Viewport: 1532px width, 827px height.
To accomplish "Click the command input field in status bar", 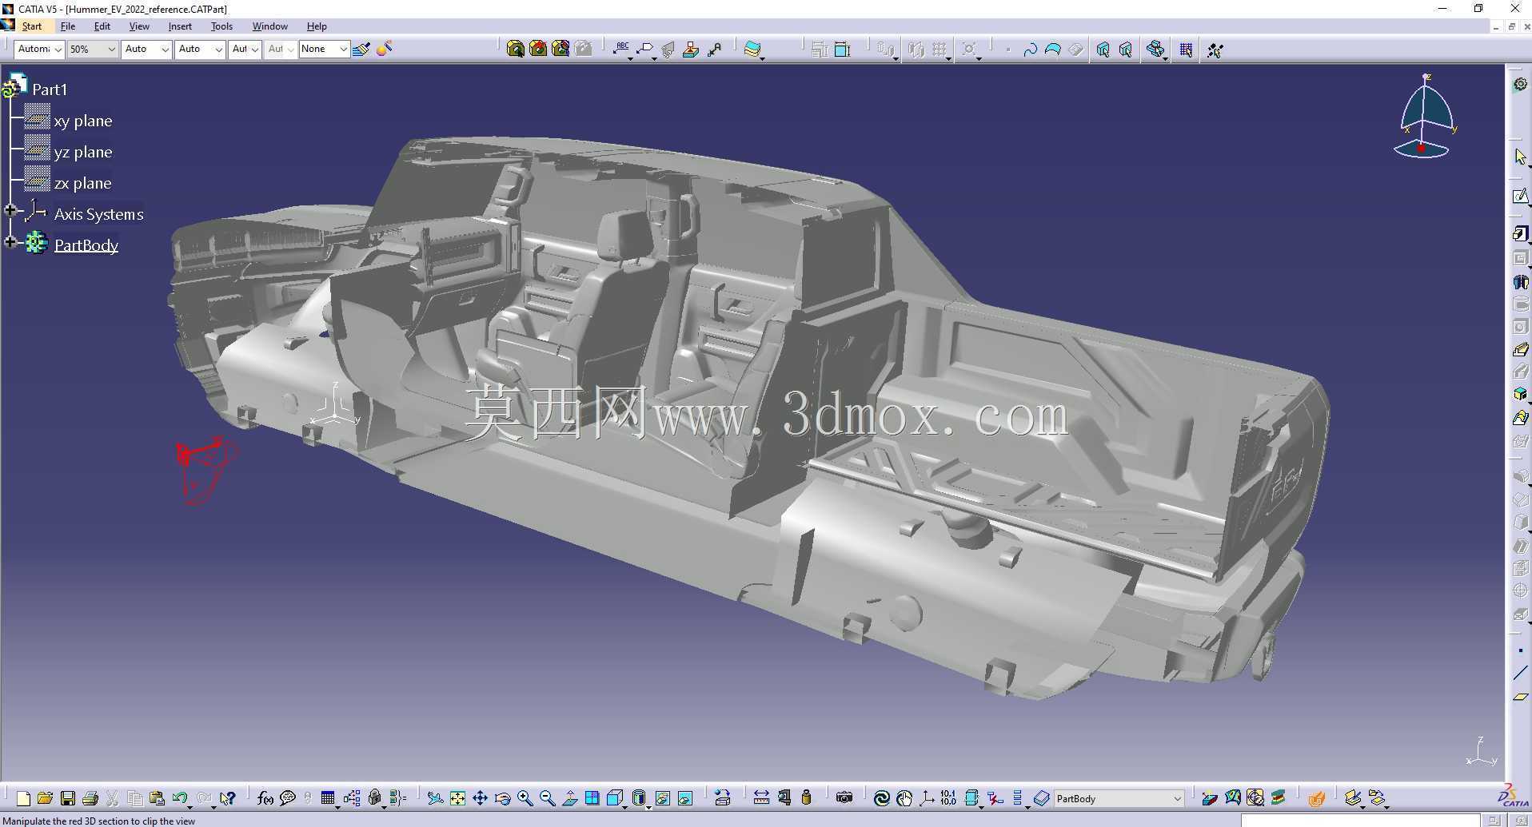I will (1360, 821).
